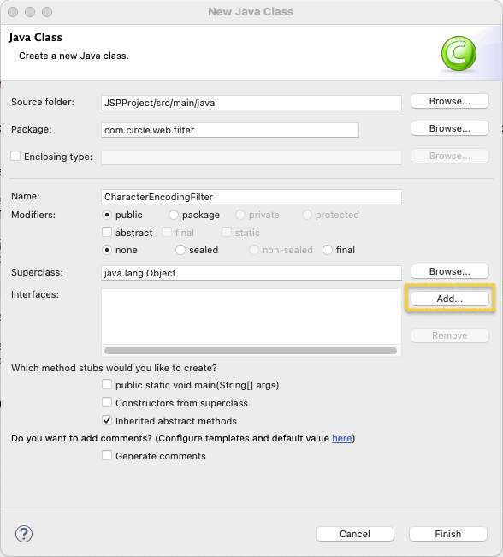
Task: Close the New Java Class window
Action: click(13, 12)
